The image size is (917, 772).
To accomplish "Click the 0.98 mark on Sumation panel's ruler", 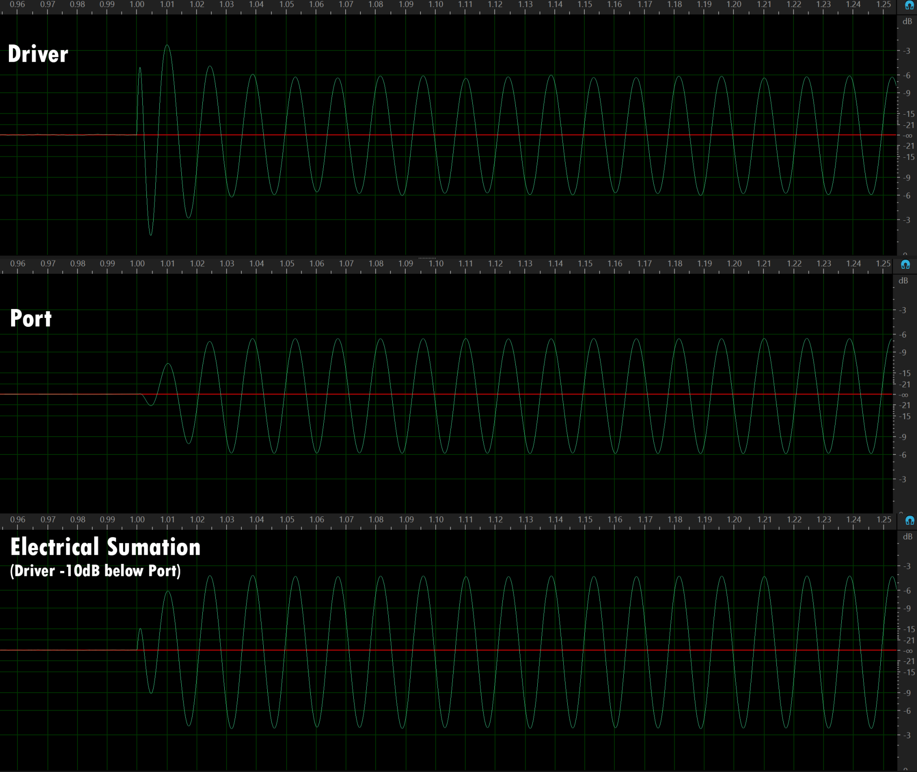I will pyautogui.click(x=77, y=519).
